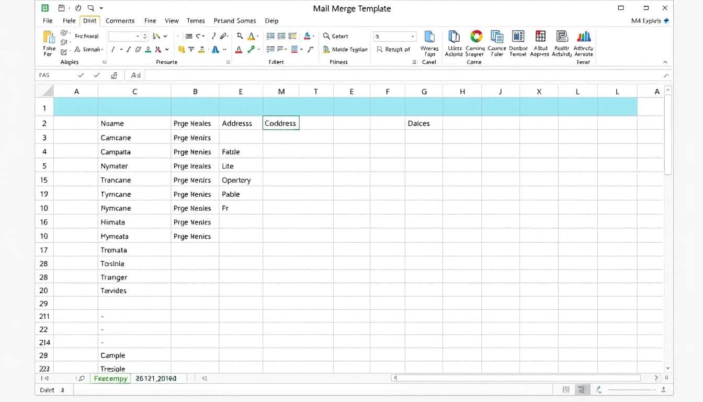Viewport: 703px width, 402px height.
Task: Open the quick access toolbar customize arrow
Action: (x=101, y=8)
